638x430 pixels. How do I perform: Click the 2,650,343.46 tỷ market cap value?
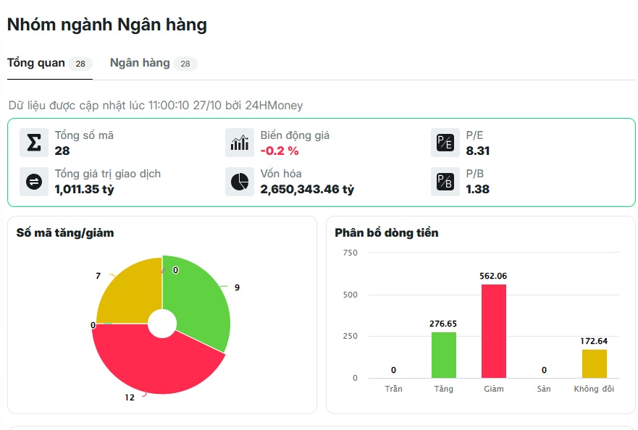307,190
